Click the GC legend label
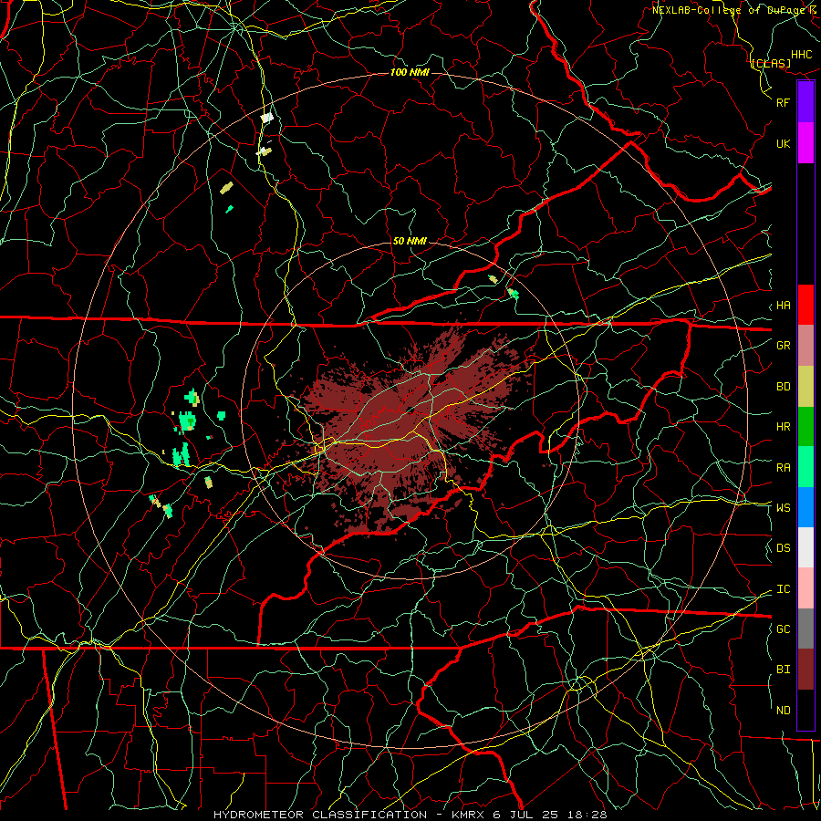Screen dimensions: 821x821 tap(783, 629)
